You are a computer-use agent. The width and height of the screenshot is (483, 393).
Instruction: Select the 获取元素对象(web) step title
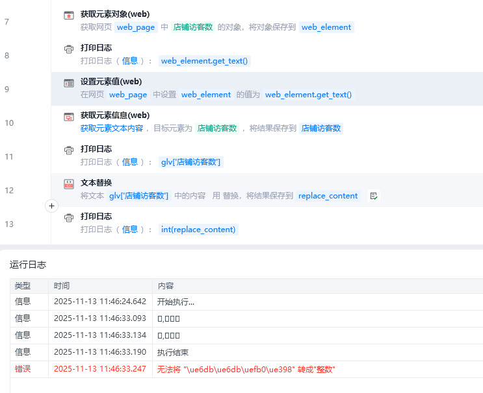[x=115, y=14]
